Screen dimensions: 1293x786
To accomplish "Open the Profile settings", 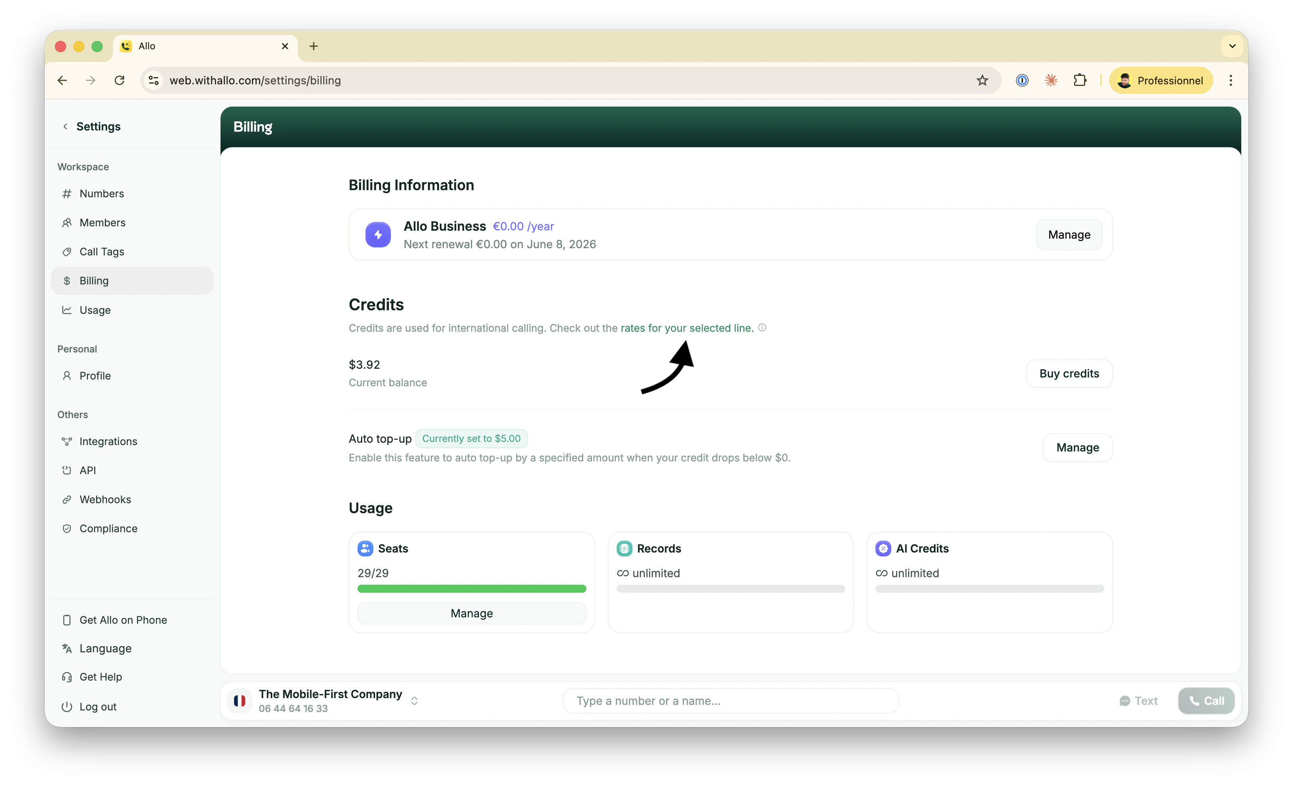I will click(x=132, y=375).
